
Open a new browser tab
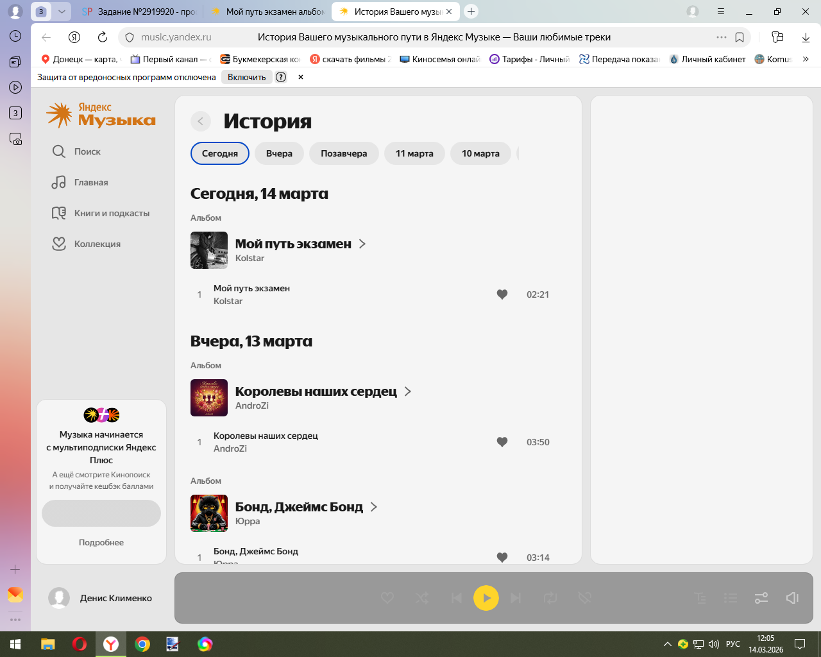click(x=471, y=12)
